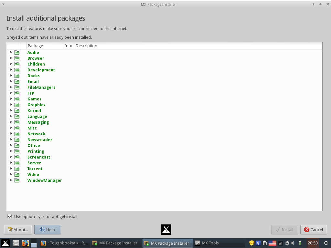
Task: Expand the Network category
Action: coord(11,133)
